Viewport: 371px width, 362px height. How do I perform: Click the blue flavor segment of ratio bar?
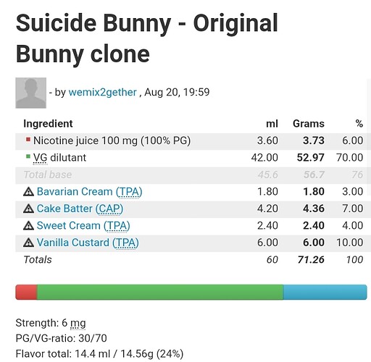coord(325,292)
